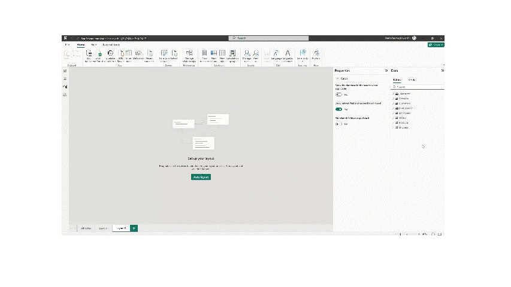Screen dimensions: 511x287
Task: Toggle 'Show the database in the header' switch
Action: coord(338,94)
